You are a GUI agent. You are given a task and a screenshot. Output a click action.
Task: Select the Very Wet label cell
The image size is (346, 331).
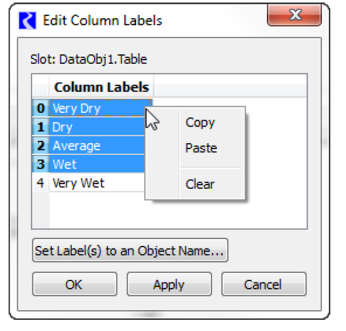(x=96, y=183)
